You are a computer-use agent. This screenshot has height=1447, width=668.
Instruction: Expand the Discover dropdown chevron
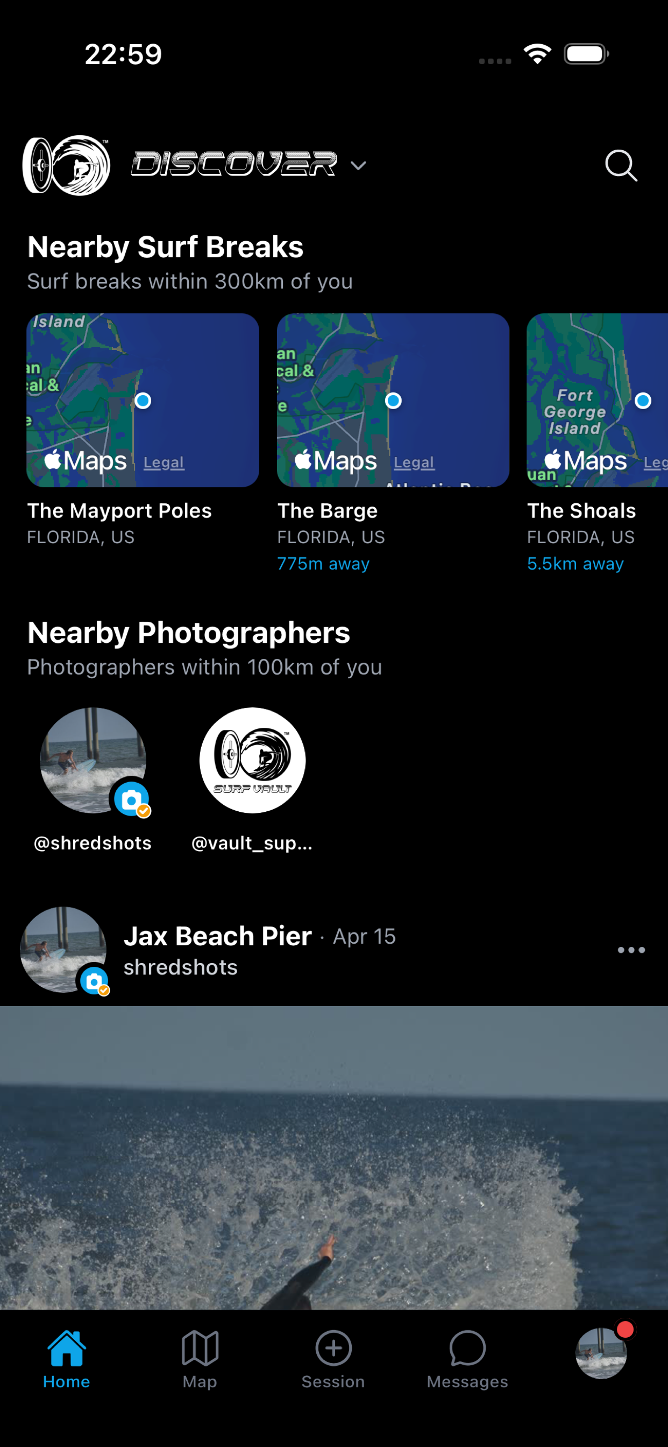(358, 165)
